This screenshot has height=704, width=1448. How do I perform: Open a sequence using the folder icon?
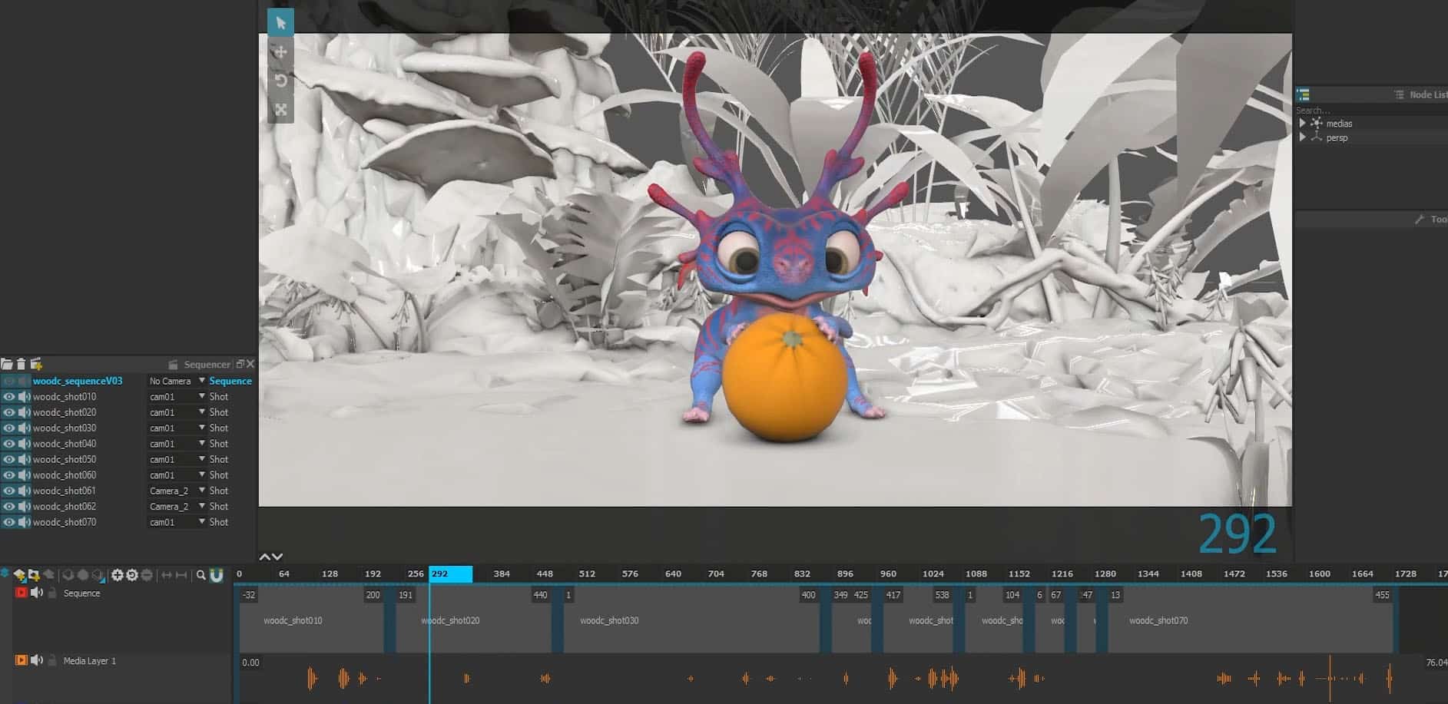pos(6,363)
